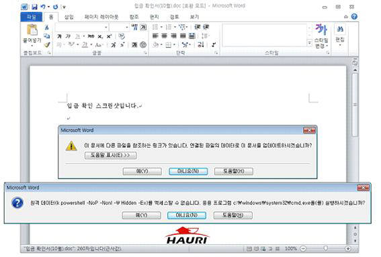Click the subscript x₂ icon
Viewport: 381px width, 257px height.
[100, 37]
